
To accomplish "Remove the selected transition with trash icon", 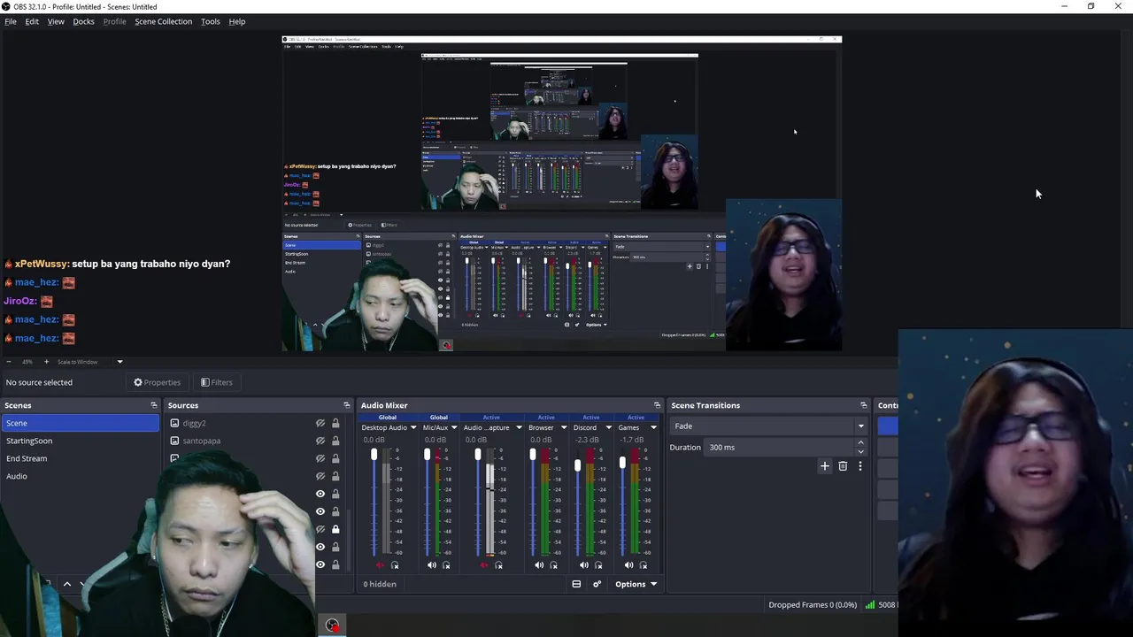I will 843,466.
